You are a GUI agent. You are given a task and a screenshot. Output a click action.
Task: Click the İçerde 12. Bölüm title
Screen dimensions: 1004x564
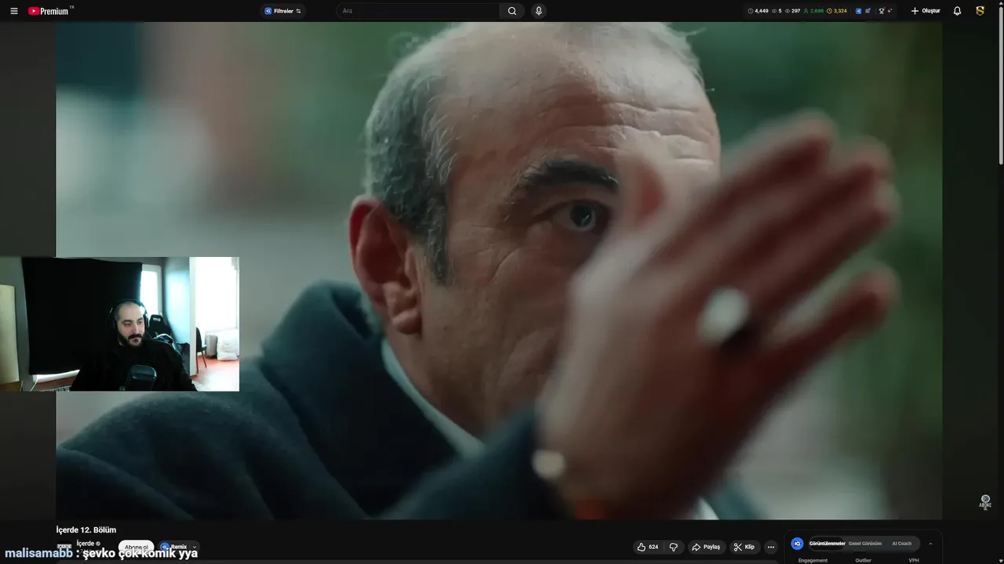[x=86, y=530]
